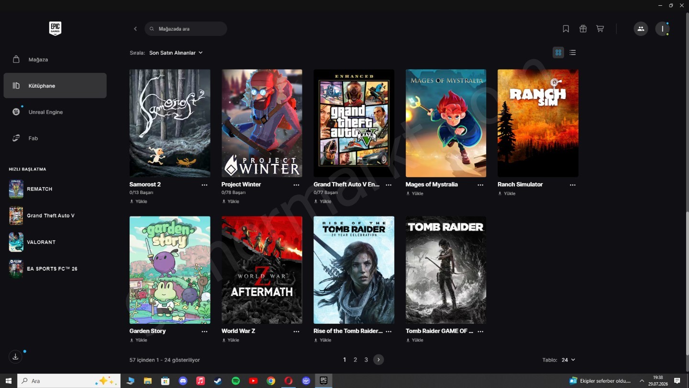Open Discord from the taskbar

pyautogui.click(x=183, y=381)
